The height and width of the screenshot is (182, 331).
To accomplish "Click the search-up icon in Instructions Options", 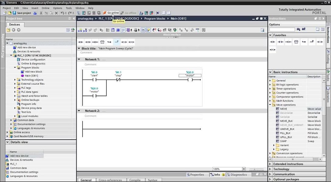I will [x=304, y=29].
